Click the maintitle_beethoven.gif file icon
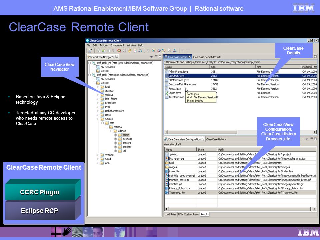 tap(167, 176)
